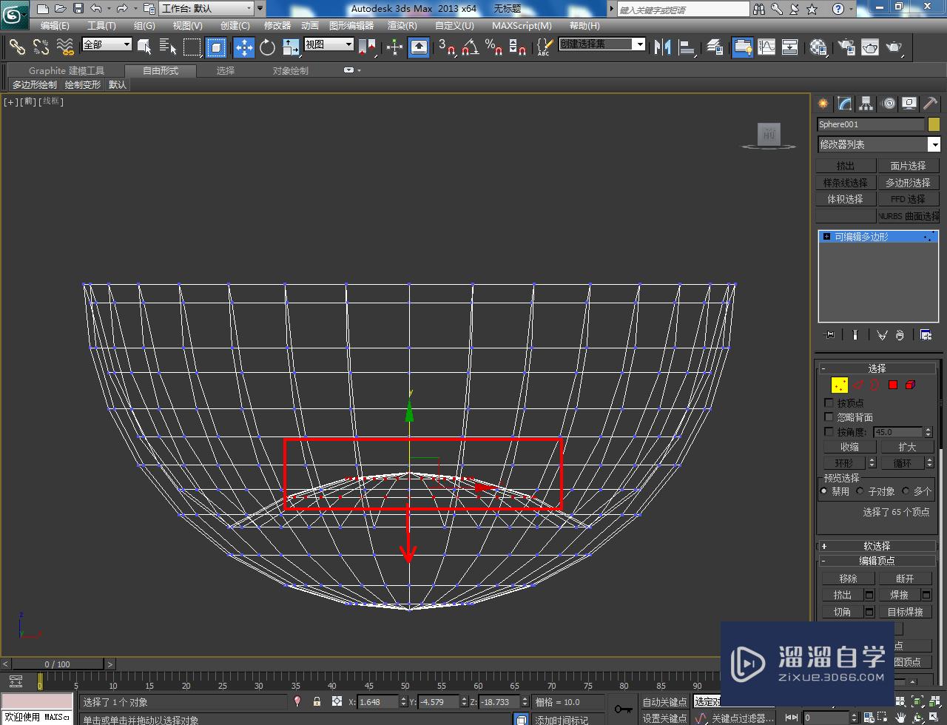947x725 pixels.
Task: Switch to the Utilities hammer panel
Action: pyautogui.click(x=930, y=104)
